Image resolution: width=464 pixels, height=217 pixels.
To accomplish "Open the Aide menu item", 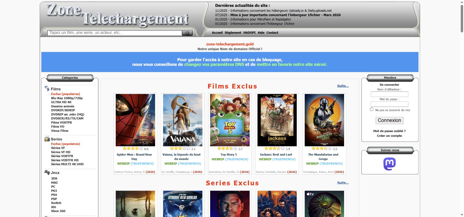I will pos(261,33).
